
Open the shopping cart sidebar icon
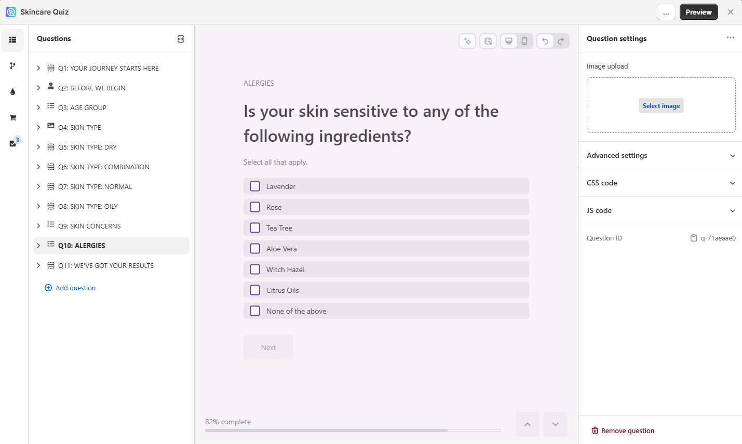pyautogui.click(x=12, y=118)
